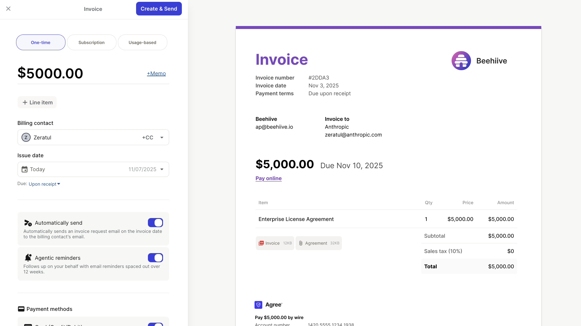Viewport: 581px width, 326px height.
Task: Click the zeratul@anthropic.com email address
Action: (353, 135)
